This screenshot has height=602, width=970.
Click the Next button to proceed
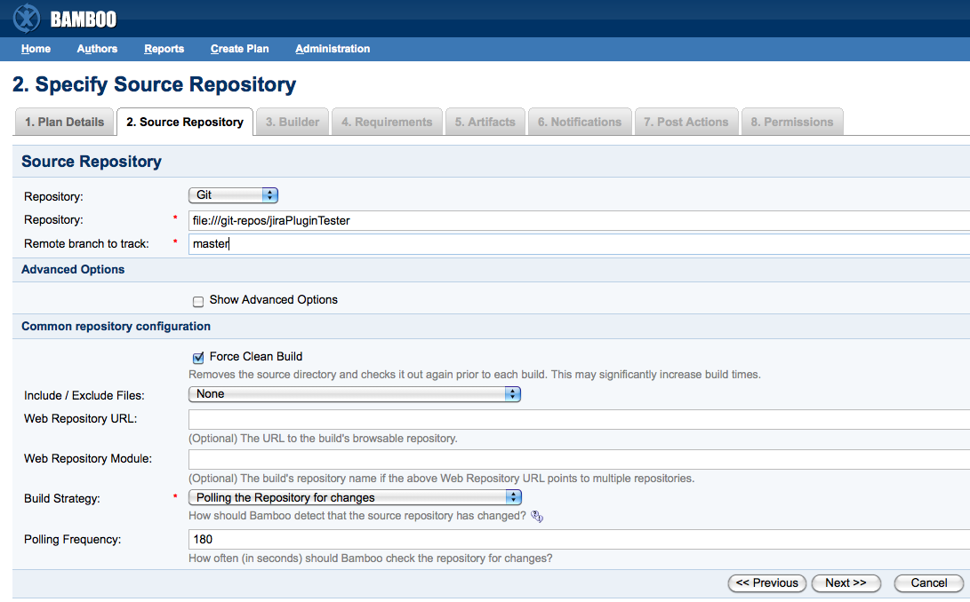point(846,582)
